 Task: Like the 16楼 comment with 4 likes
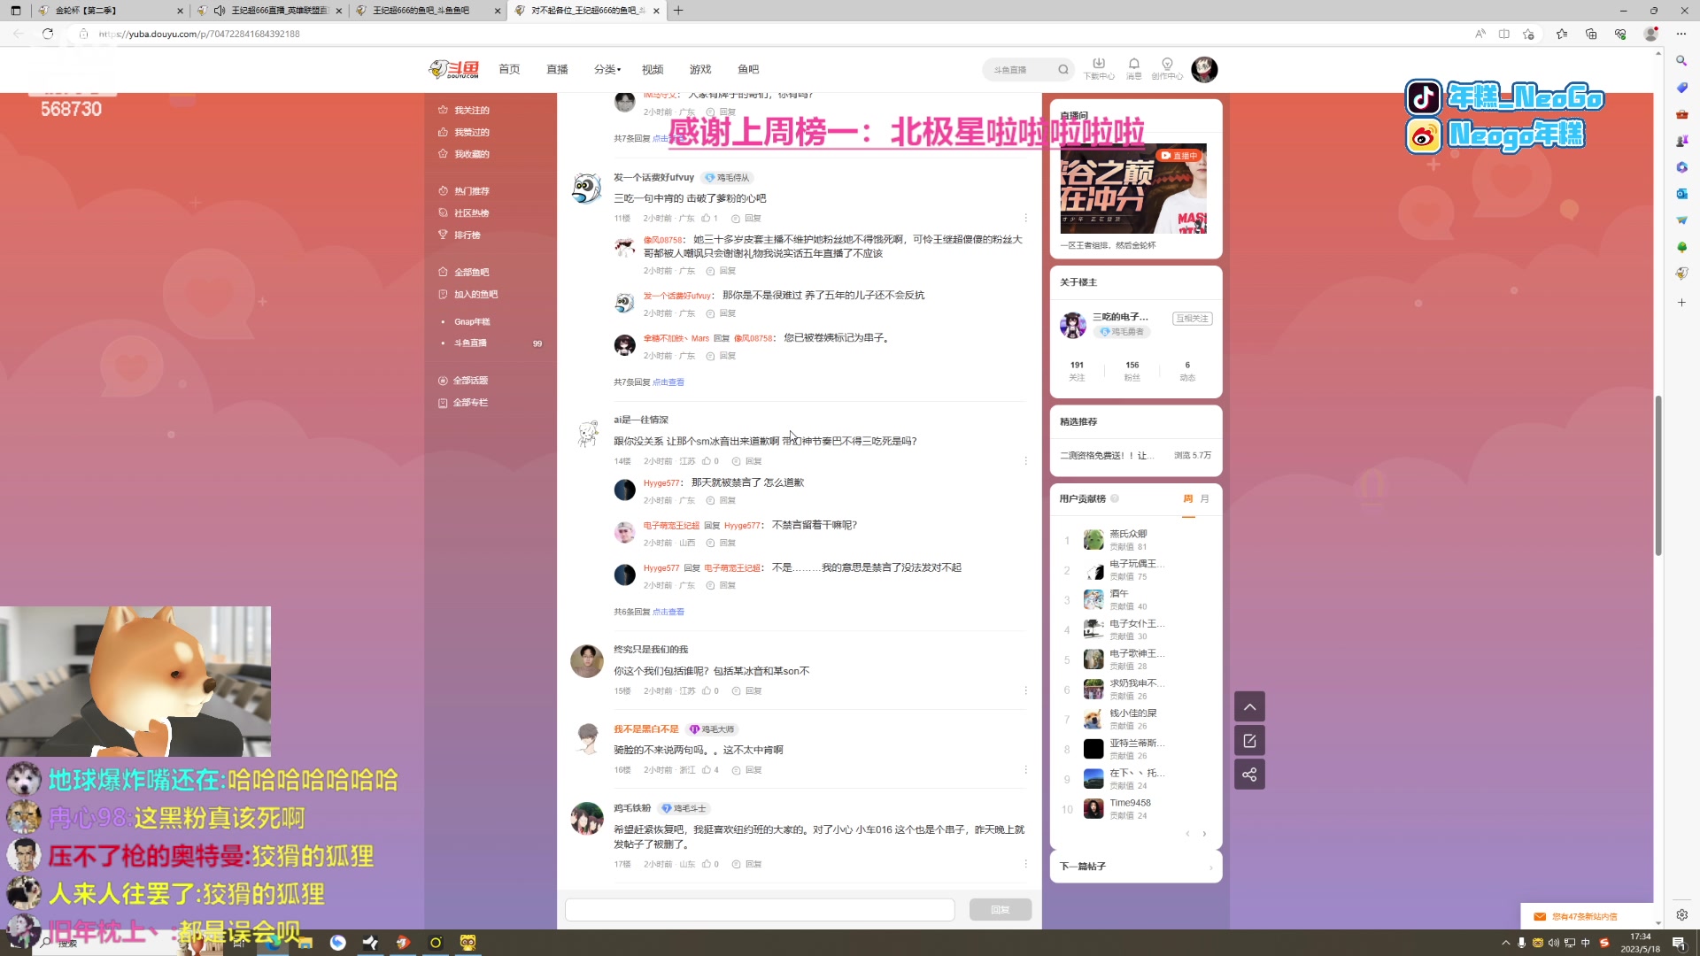[x=707, y=770]
